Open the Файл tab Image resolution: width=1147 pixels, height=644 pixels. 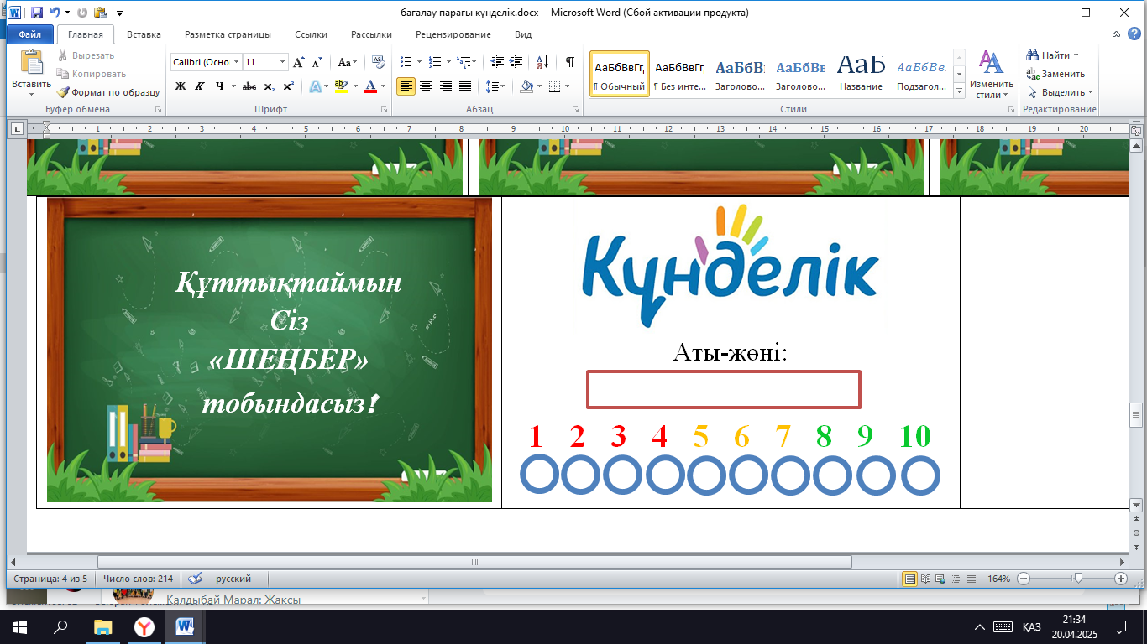point(30,34)
